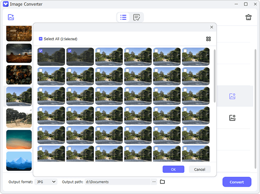260x194 pixels.
Task: Click the Cancel button
Action: (x=200, y=169)
